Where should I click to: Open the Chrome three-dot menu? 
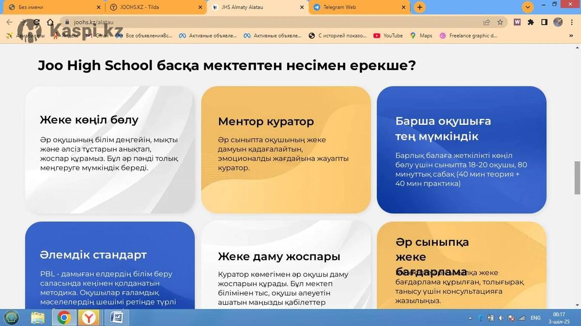(571, 22)
